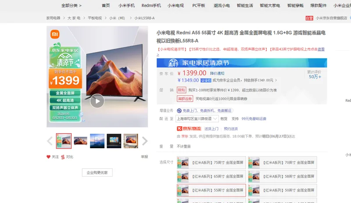Open 小米京东自营旗舰店 store link
351x203 pixels.
(331, 18)
